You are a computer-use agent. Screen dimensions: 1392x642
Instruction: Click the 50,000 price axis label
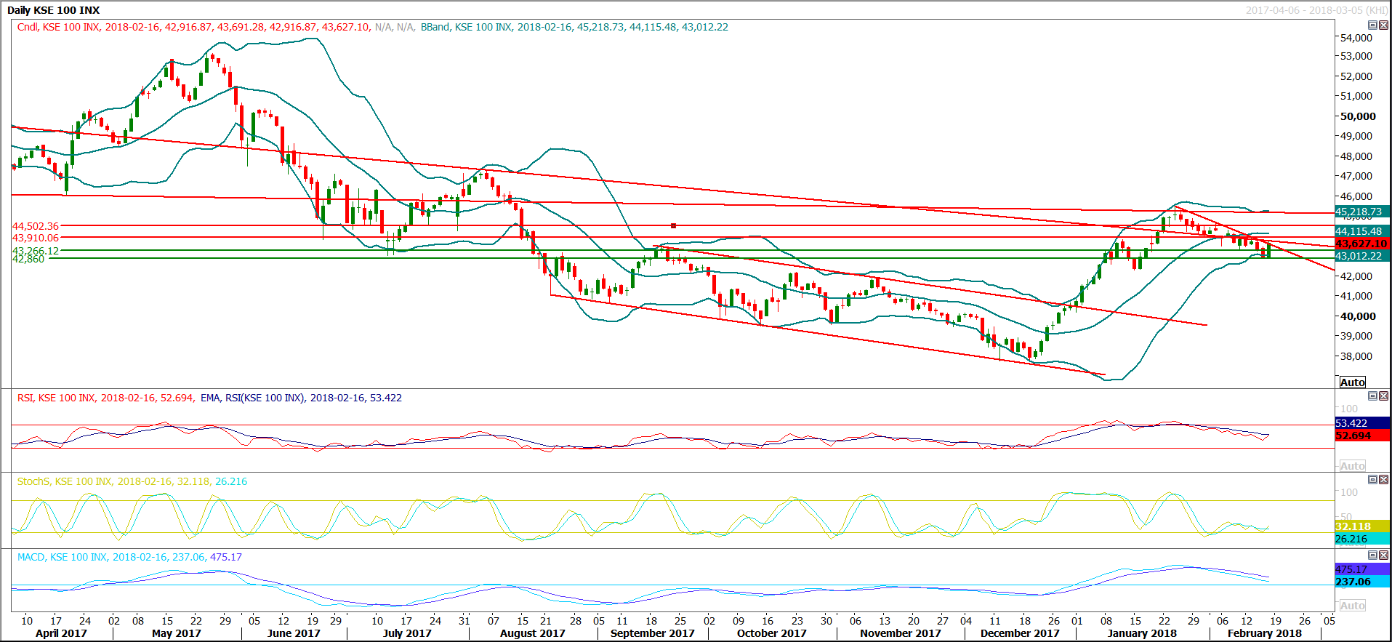click(1358, 116)
